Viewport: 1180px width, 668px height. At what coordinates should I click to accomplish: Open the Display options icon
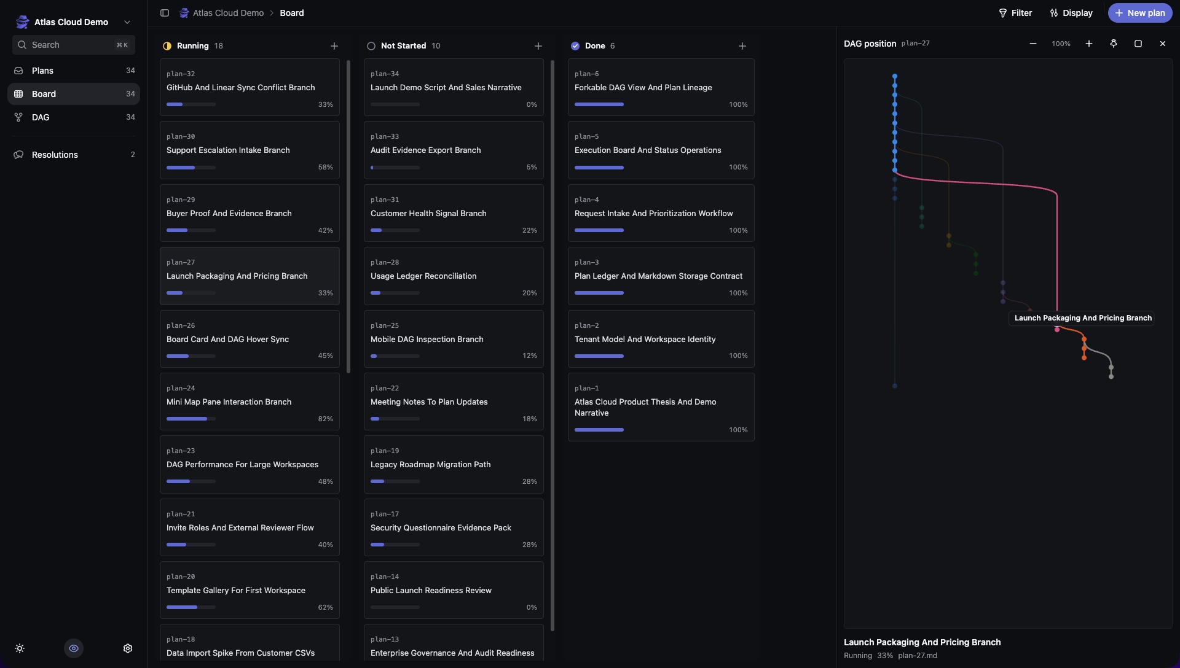click(x=1054, y=13)
